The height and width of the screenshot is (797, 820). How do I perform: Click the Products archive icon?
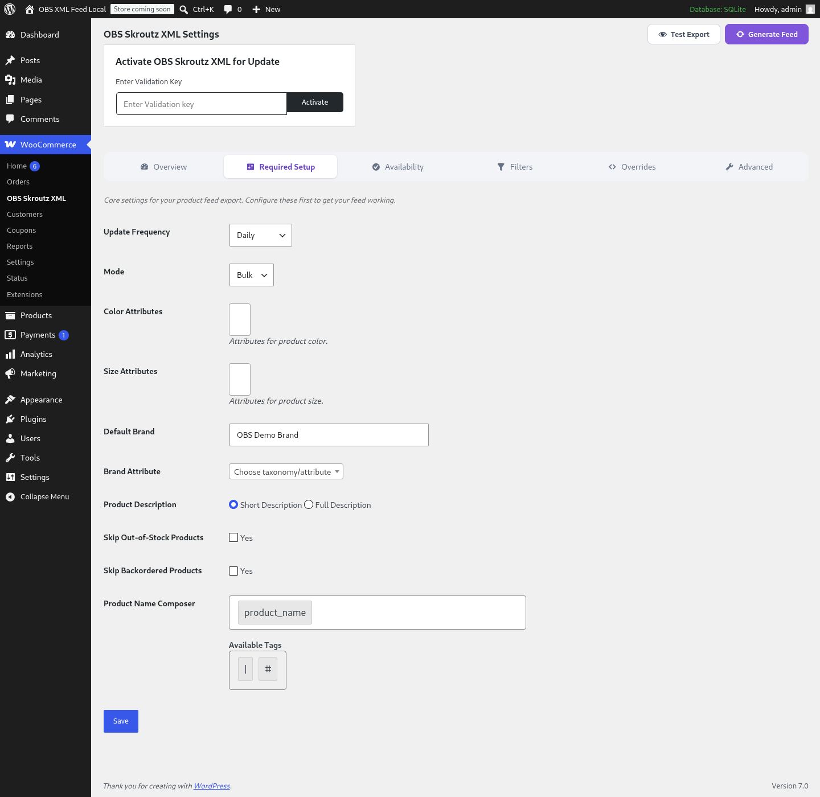coord(10,315)
